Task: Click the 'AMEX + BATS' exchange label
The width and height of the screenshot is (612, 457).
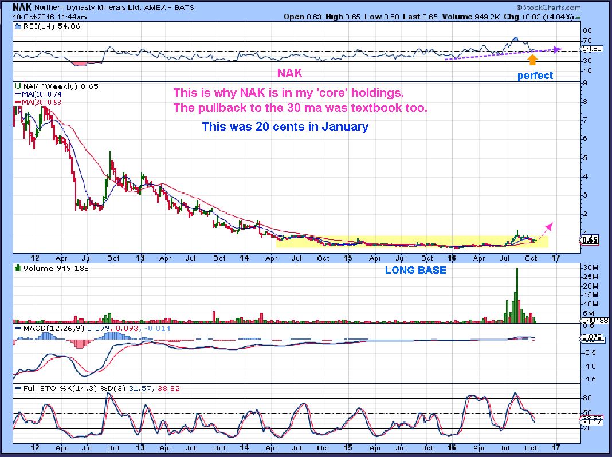Action: (x=169, y=7)
